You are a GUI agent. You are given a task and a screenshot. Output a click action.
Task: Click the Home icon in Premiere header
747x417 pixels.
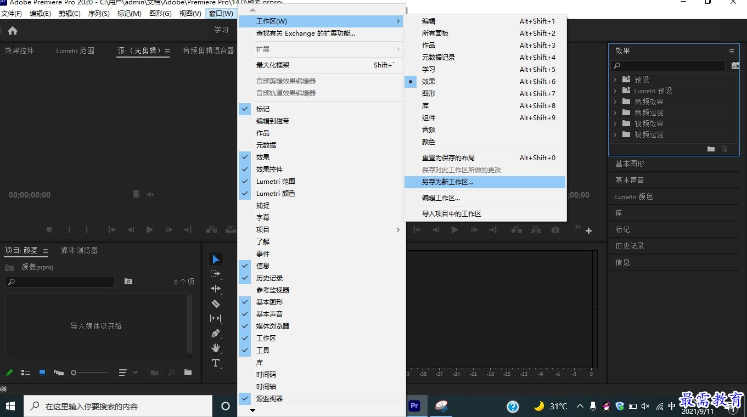[x=12, y=31]
